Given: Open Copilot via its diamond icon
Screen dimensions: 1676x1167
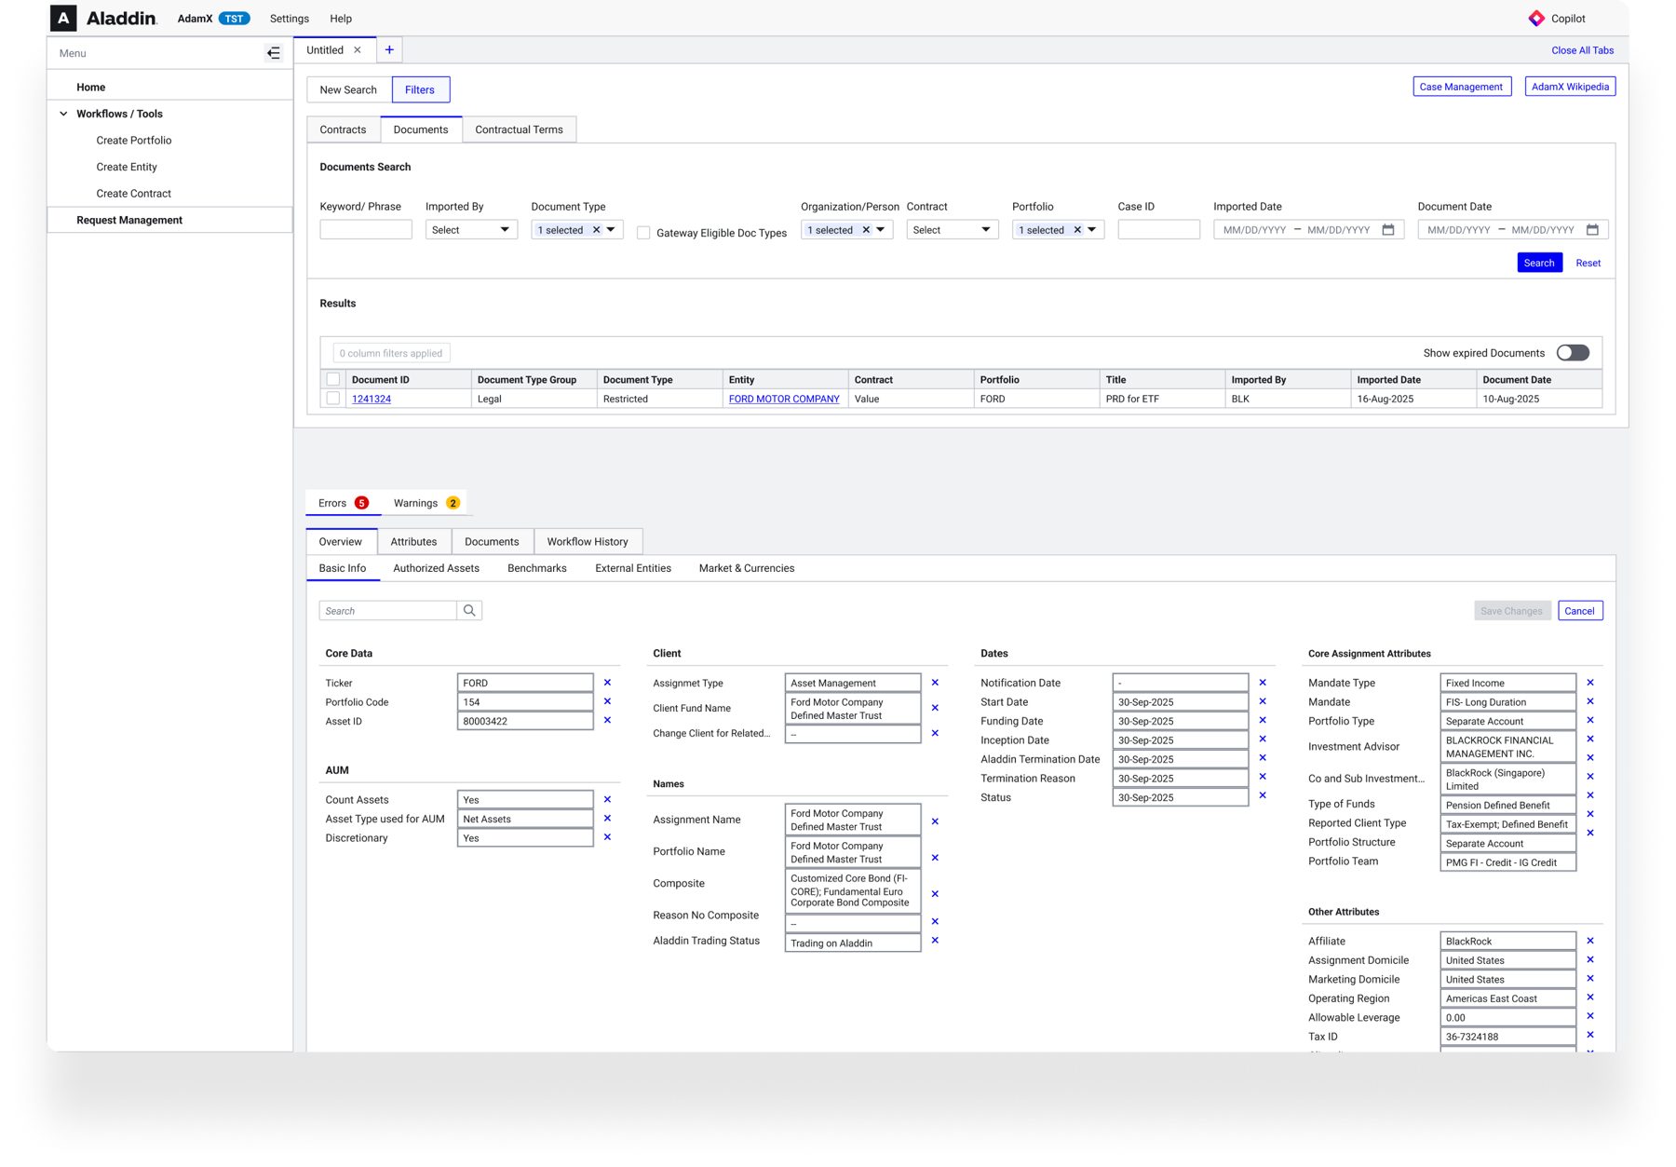Looking at the screenshot, I should 1536,19.
